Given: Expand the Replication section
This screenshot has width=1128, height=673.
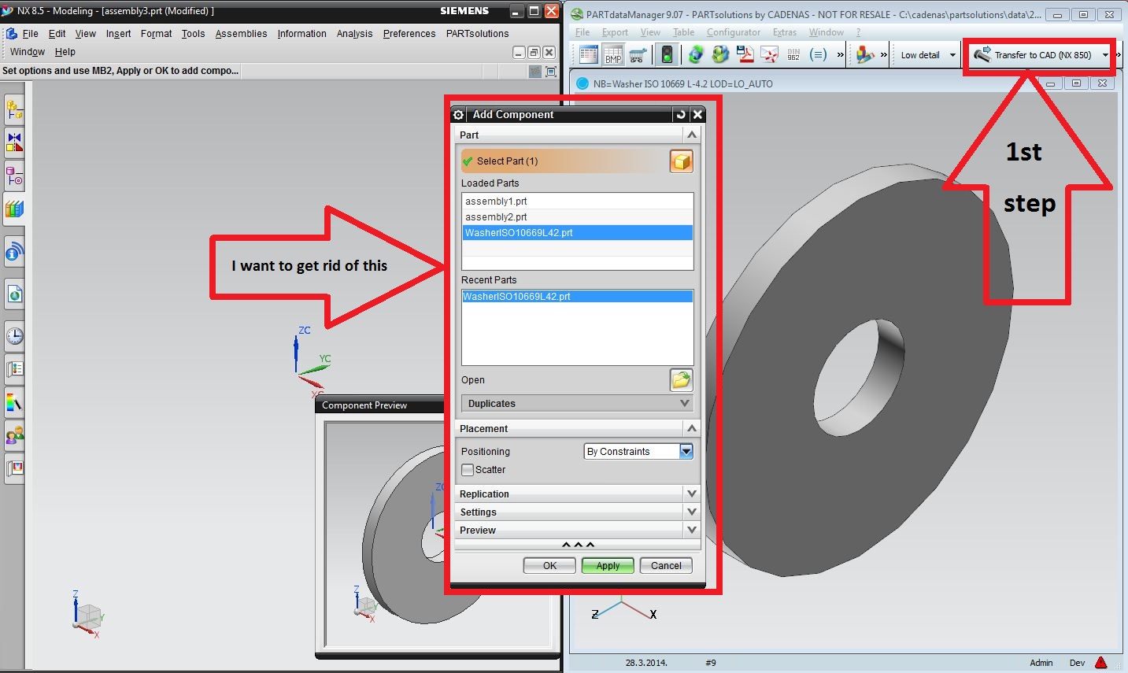Looking at the screenshot, I should click(578, 494).
